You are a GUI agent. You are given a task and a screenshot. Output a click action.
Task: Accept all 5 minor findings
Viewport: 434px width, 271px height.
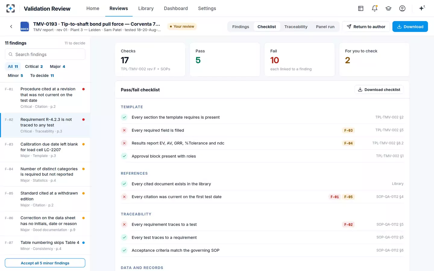click(x=45, y=263)
